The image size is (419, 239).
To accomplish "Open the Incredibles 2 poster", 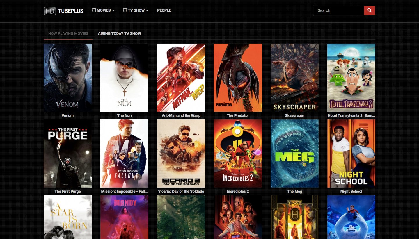I will [238, 154].
